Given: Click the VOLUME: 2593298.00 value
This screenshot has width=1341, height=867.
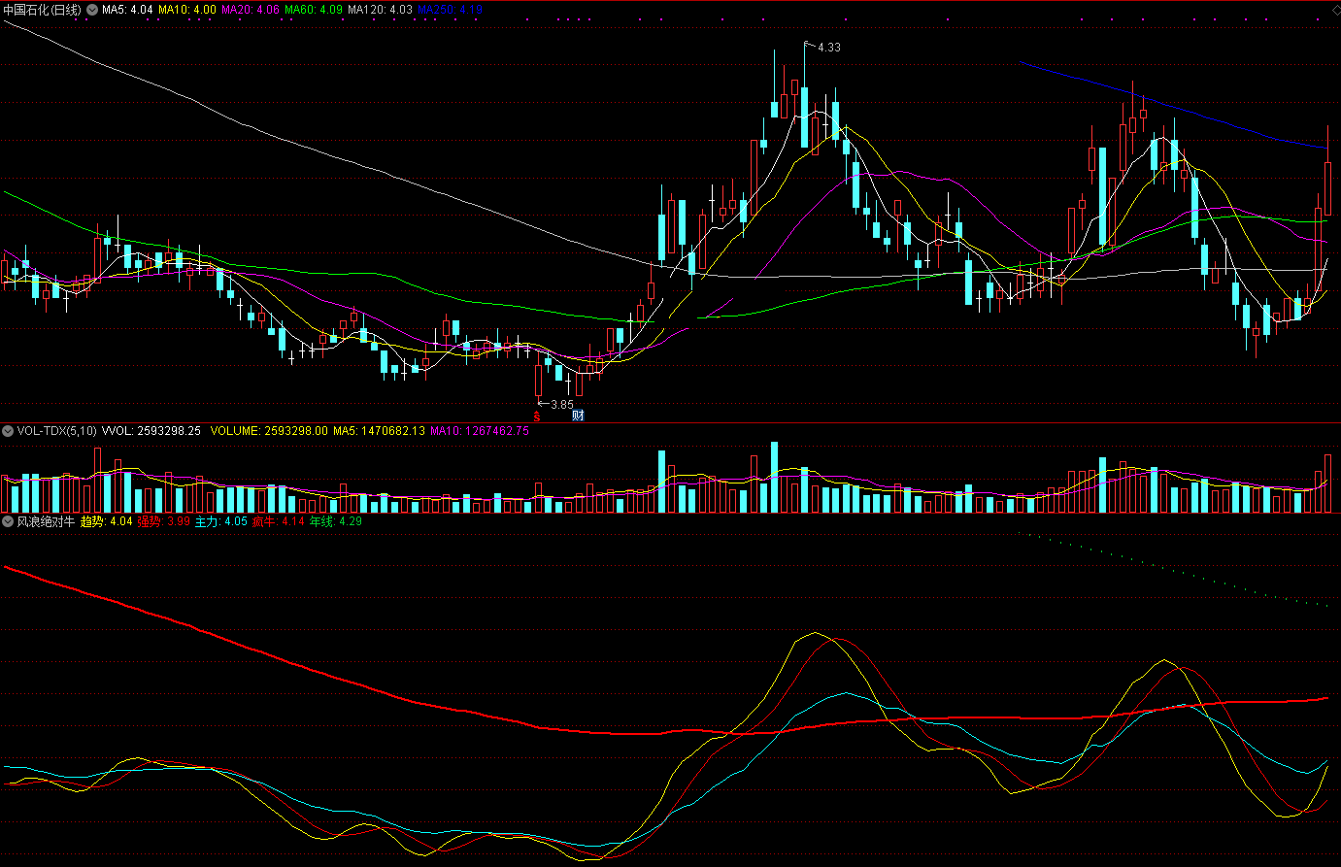Looking at the screenshot, I should click(x=269, y=431).
